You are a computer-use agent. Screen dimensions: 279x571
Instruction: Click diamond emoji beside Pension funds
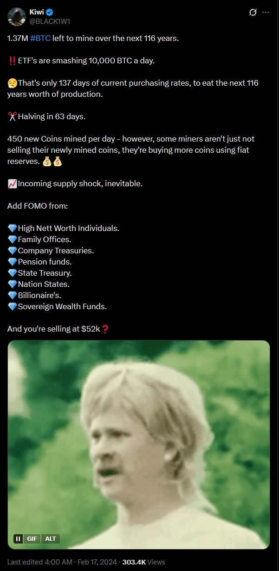[x=13, y=262]
